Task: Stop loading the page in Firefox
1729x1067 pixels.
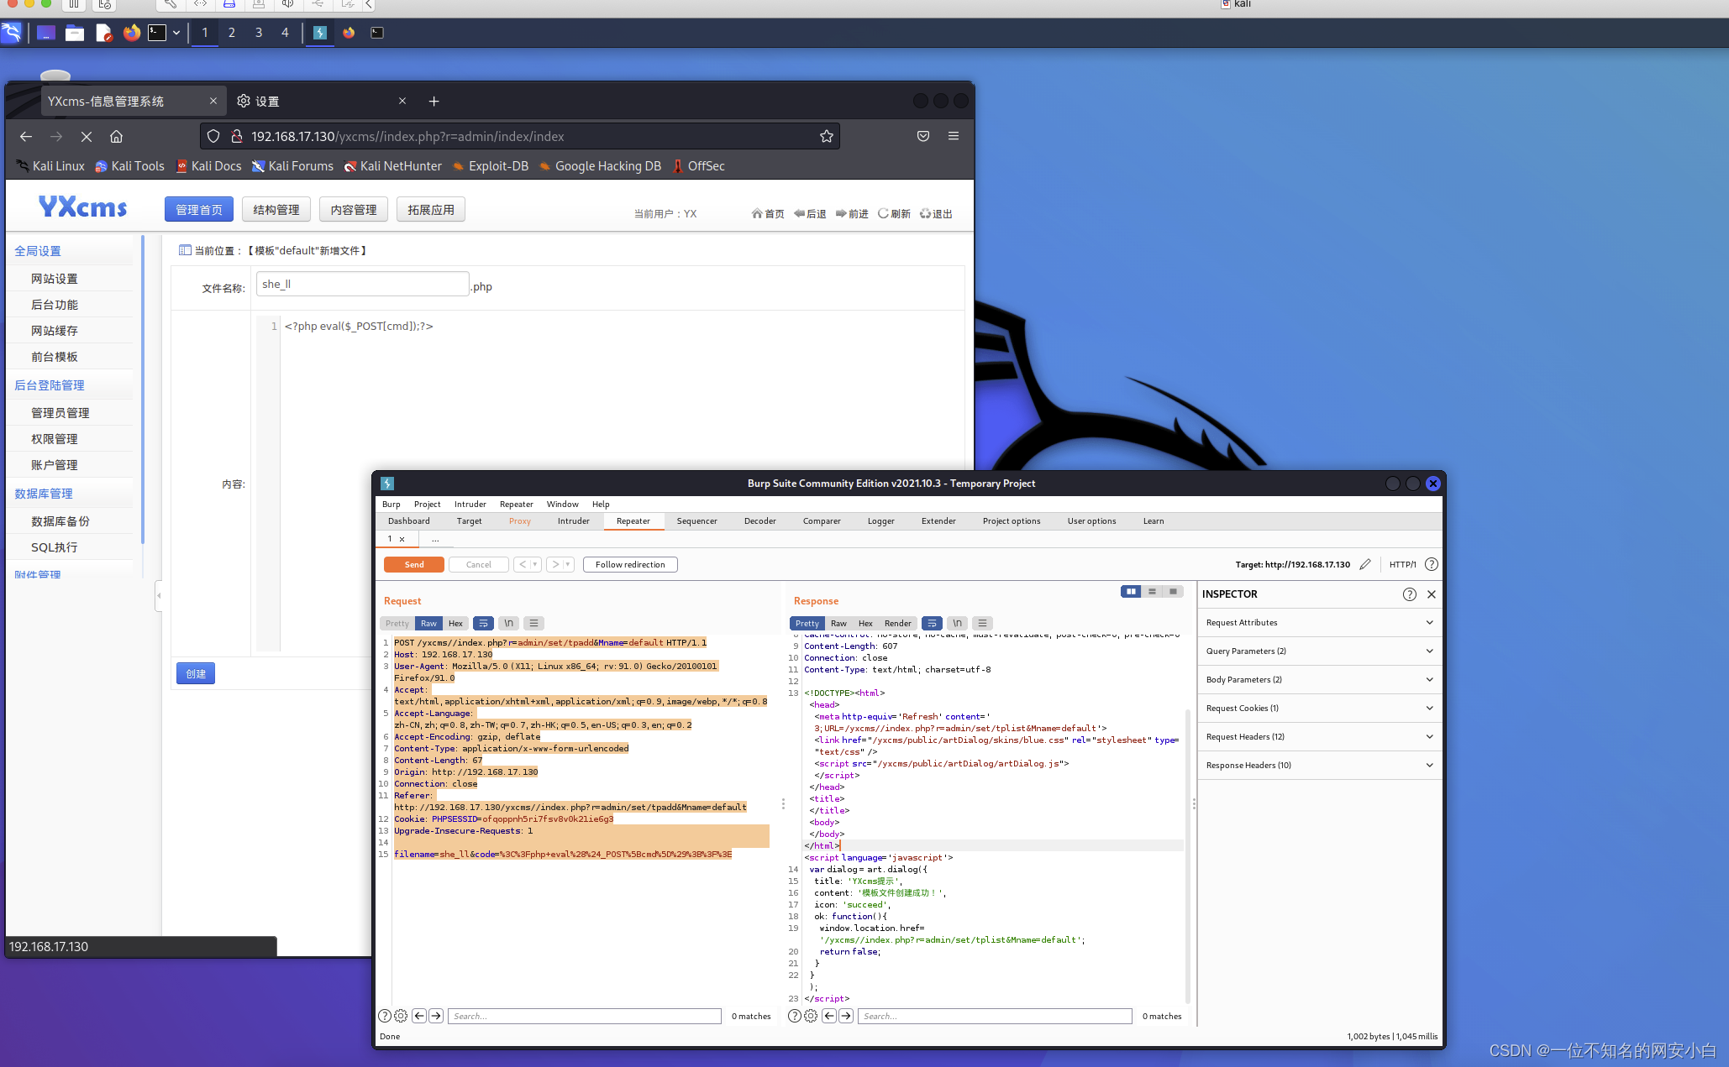Action: 87,136
